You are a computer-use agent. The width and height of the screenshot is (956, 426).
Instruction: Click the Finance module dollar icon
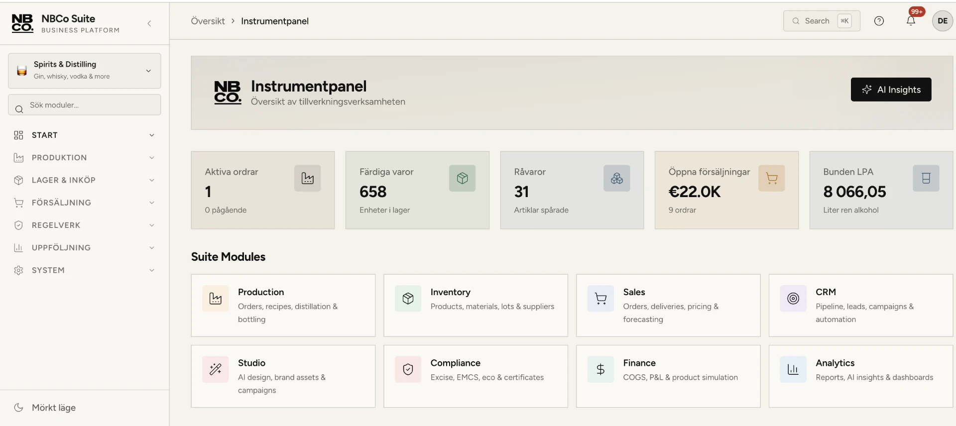pyautogui.click(x=600, y=369)
